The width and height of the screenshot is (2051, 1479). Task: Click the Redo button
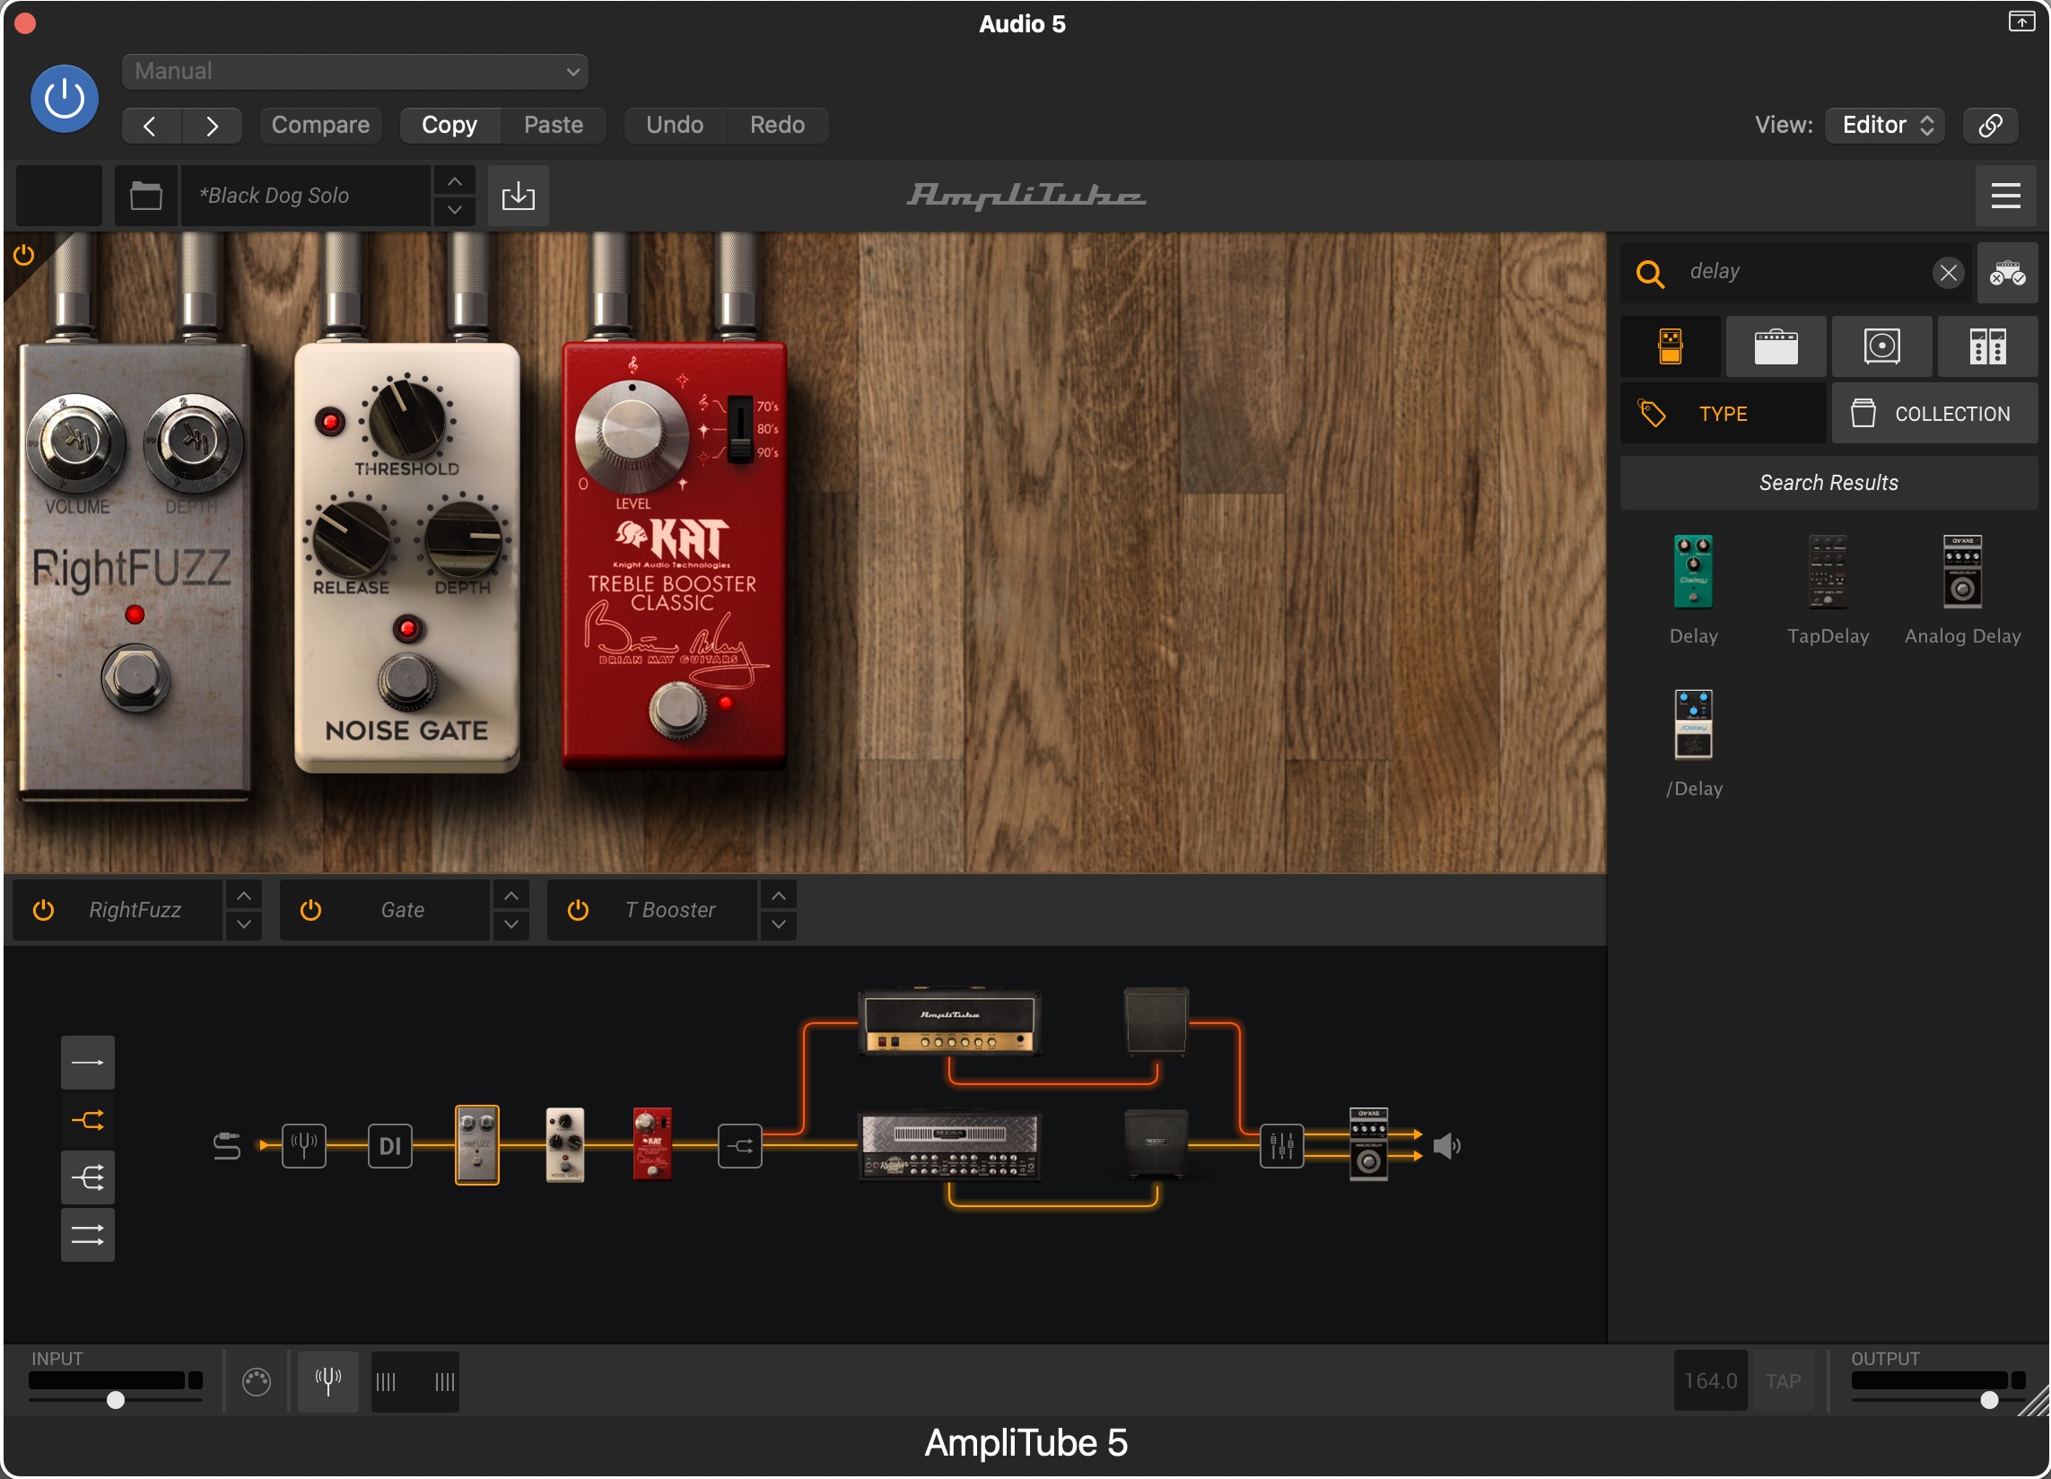[778, 125]
